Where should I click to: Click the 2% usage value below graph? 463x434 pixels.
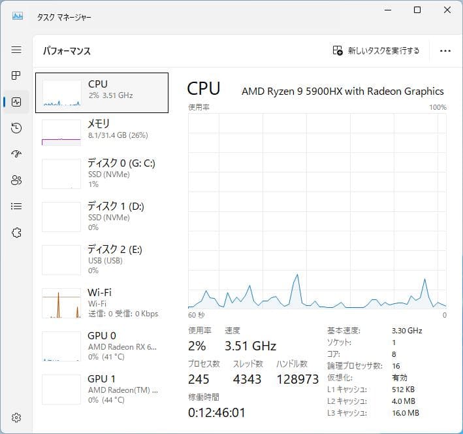(197, 346)
